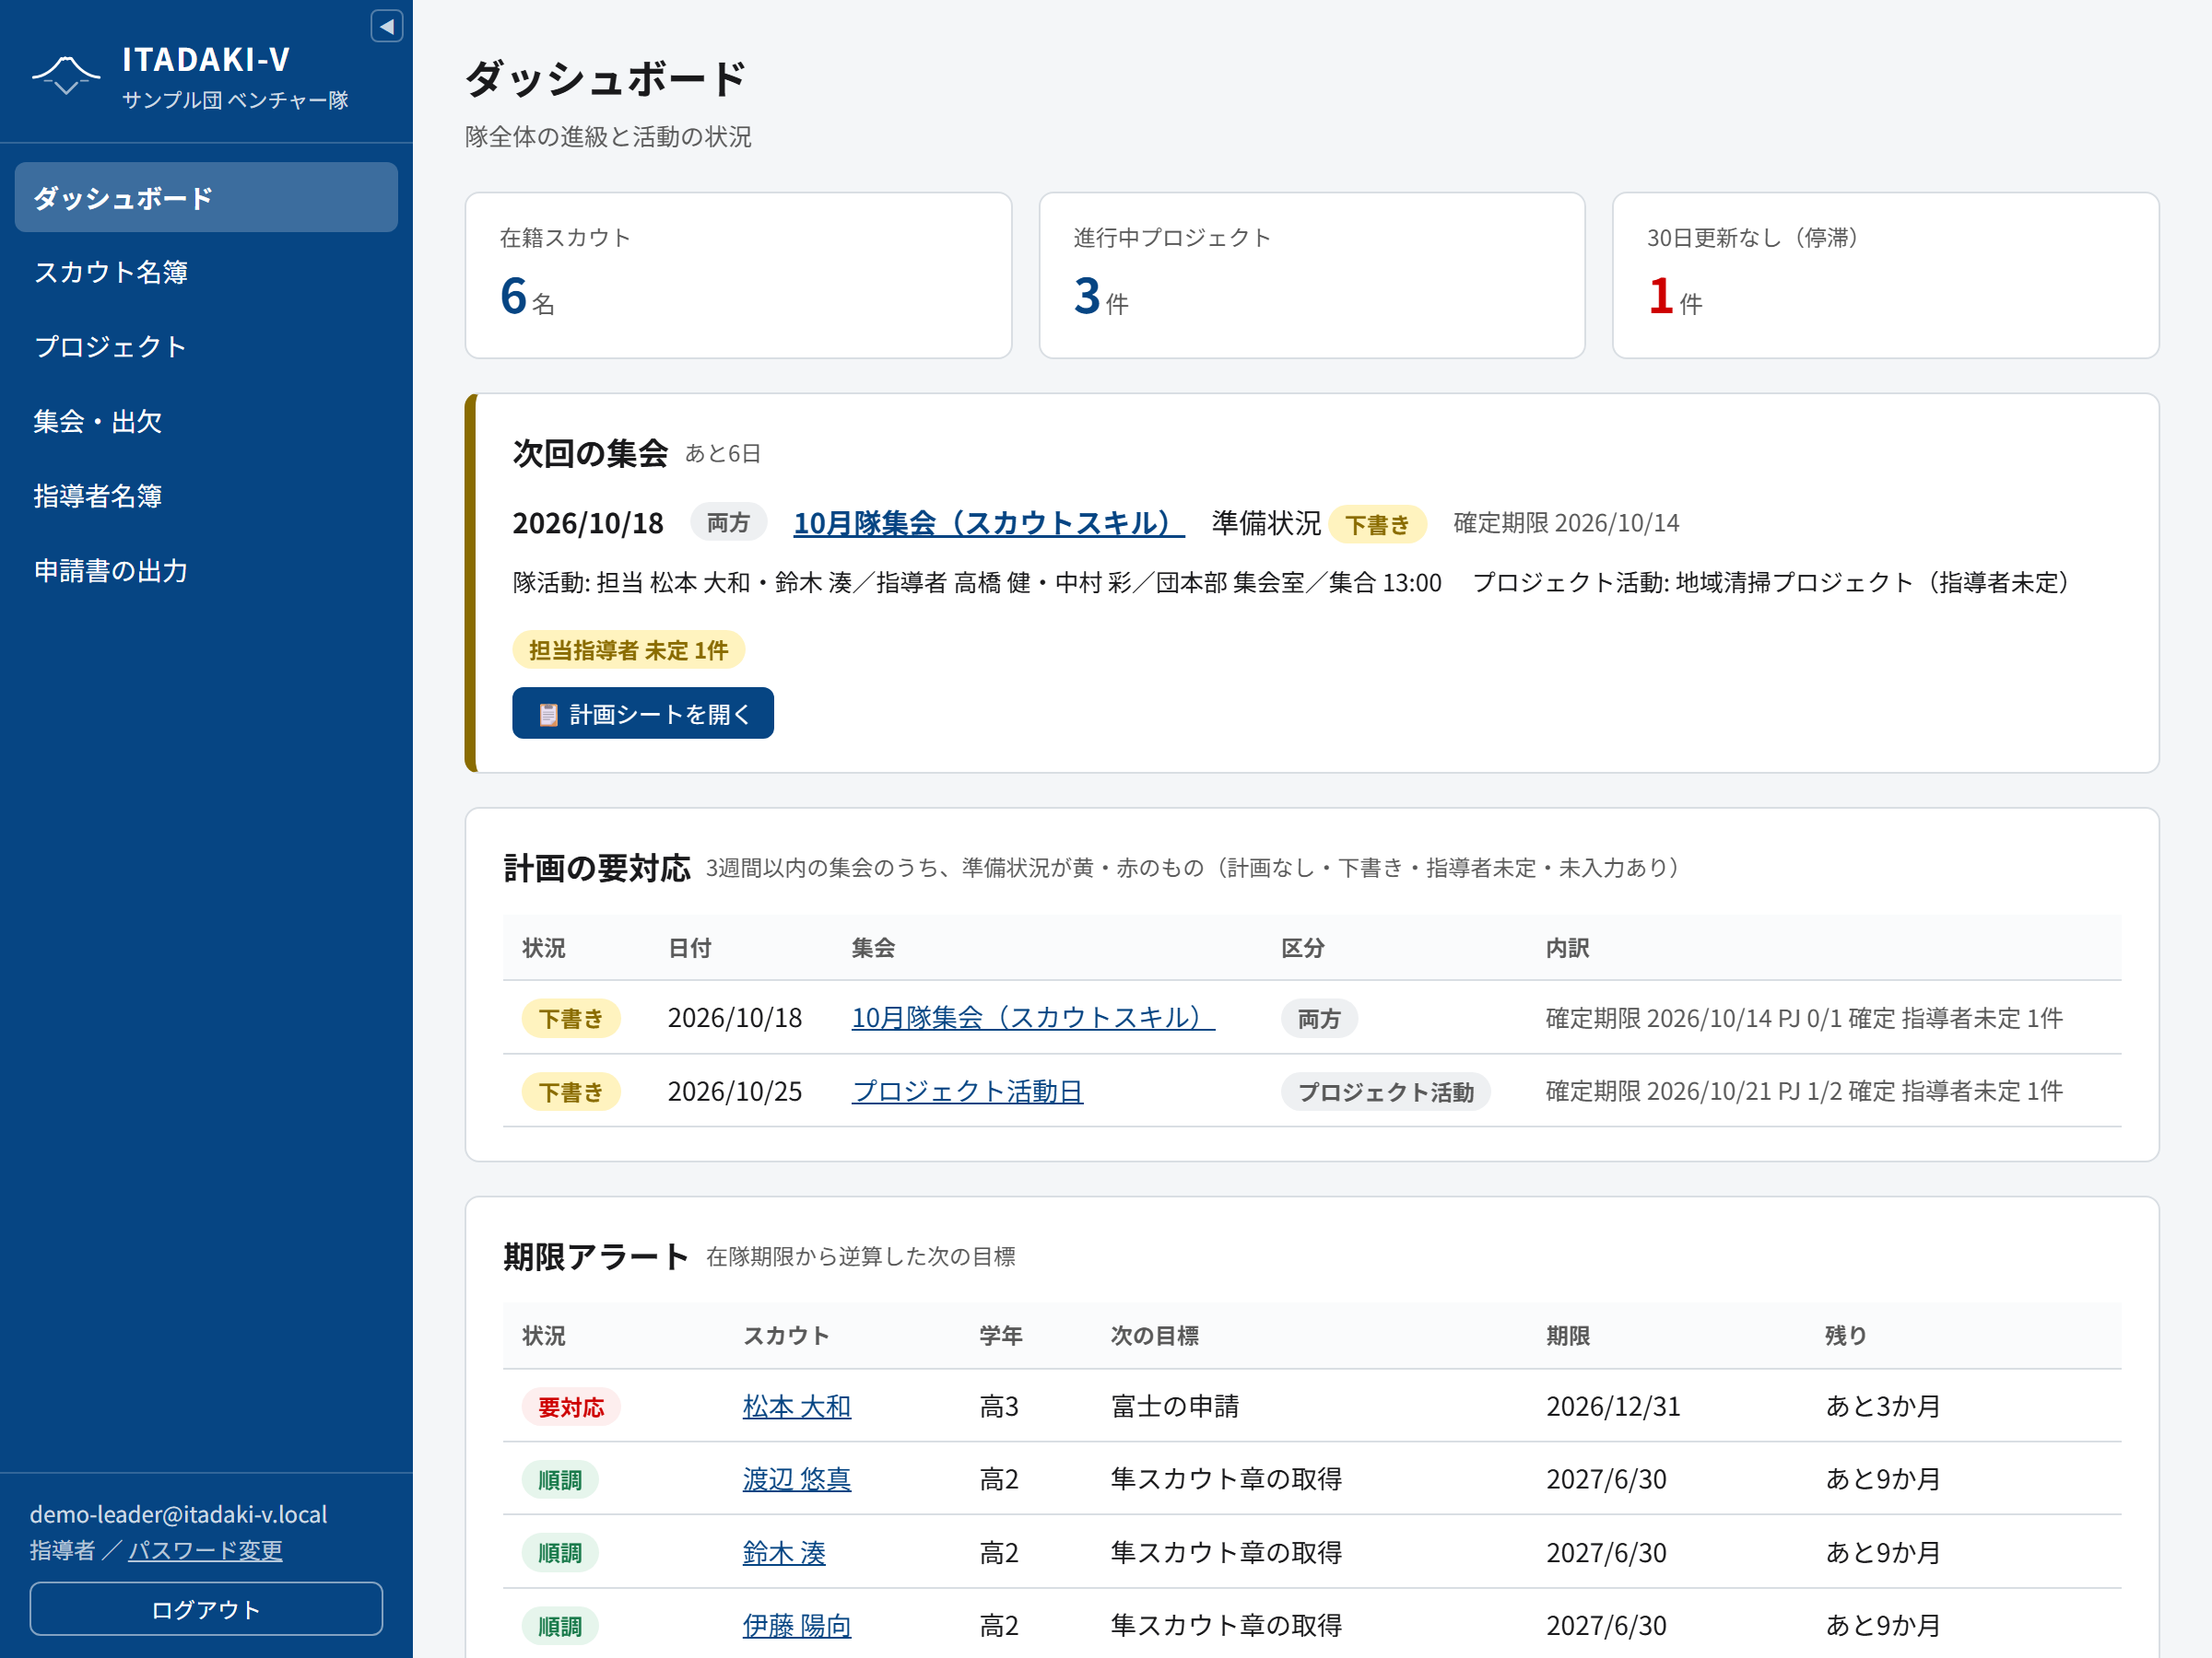Open scout 渡辺 悠真's profile link
2212x1658 pixels.
pyautogui.click(x=797, y=1479)
